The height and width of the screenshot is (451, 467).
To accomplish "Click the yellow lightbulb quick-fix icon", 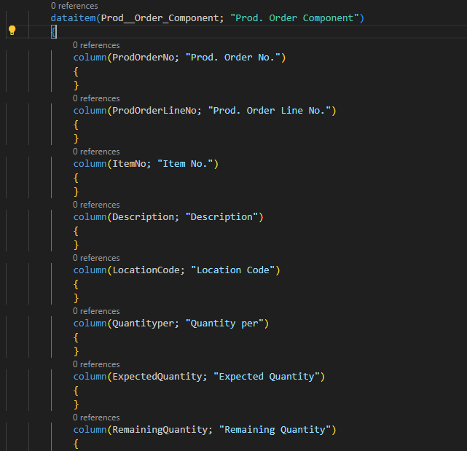I will click(12, 31).
